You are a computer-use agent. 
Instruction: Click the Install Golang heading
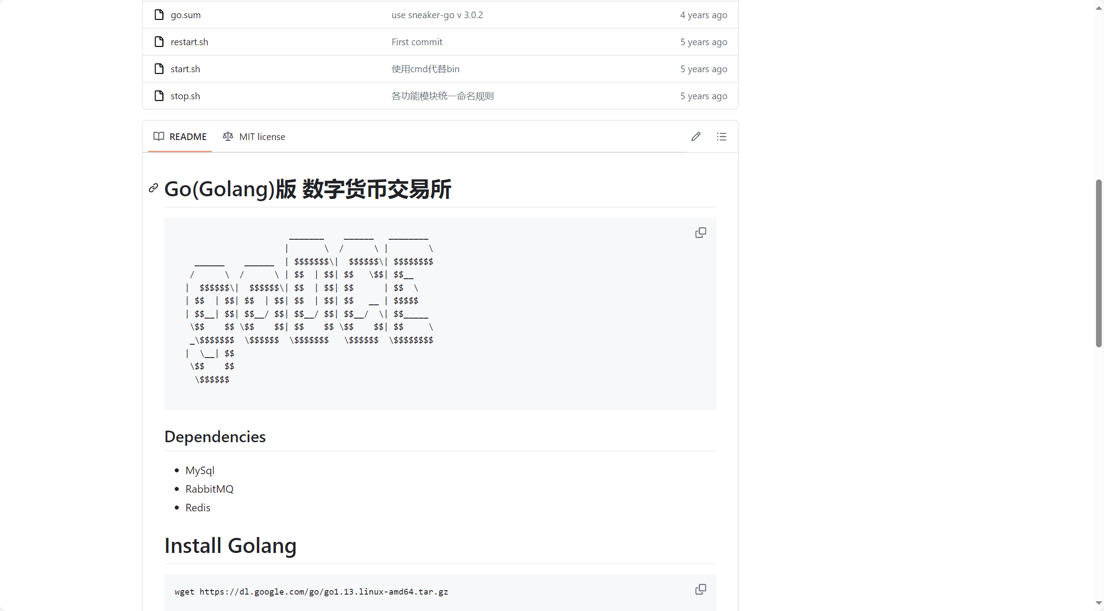230,545
